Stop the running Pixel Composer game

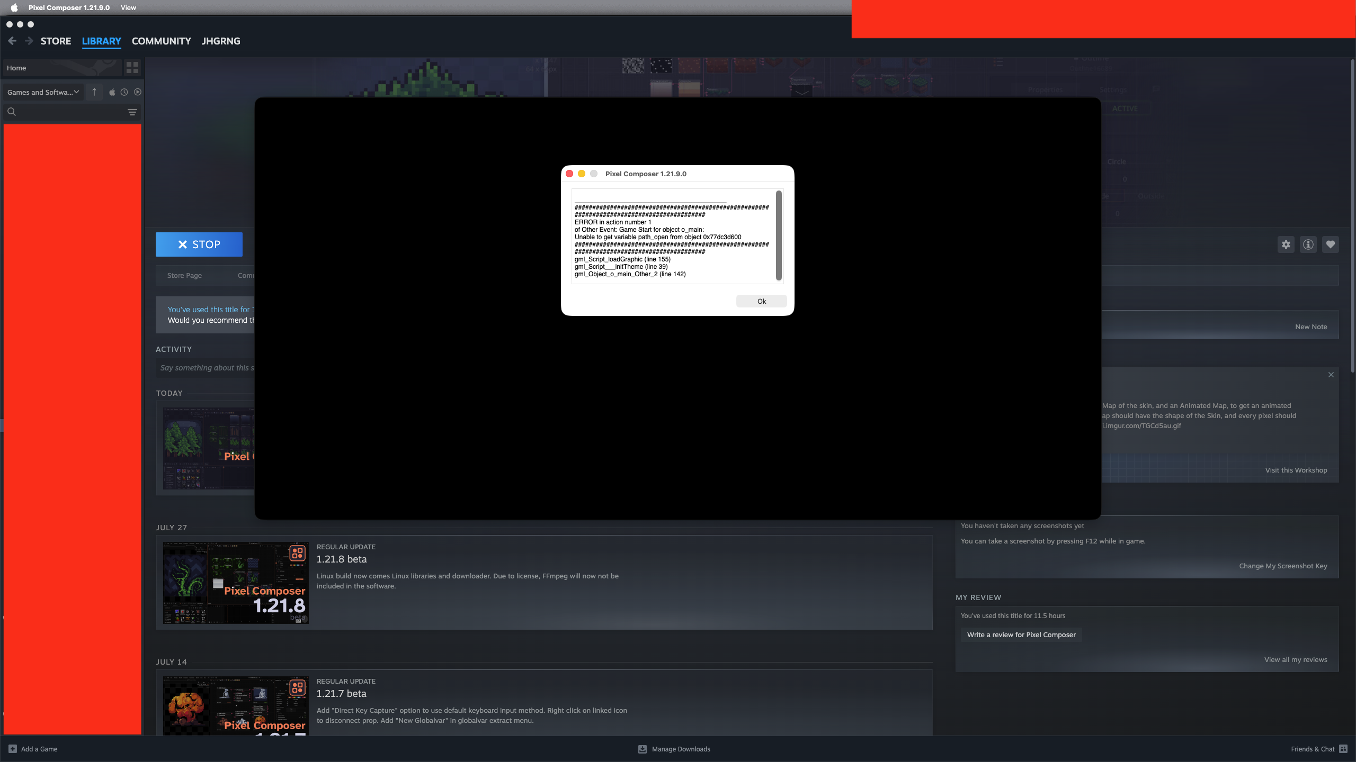[199, 244]
